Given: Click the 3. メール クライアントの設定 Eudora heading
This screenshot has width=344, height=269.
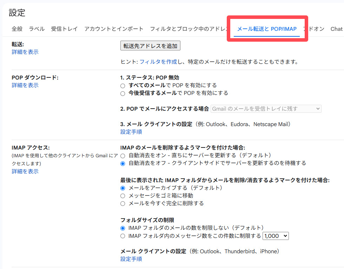Looking at the screenshot, I should (x=205, y=124).
